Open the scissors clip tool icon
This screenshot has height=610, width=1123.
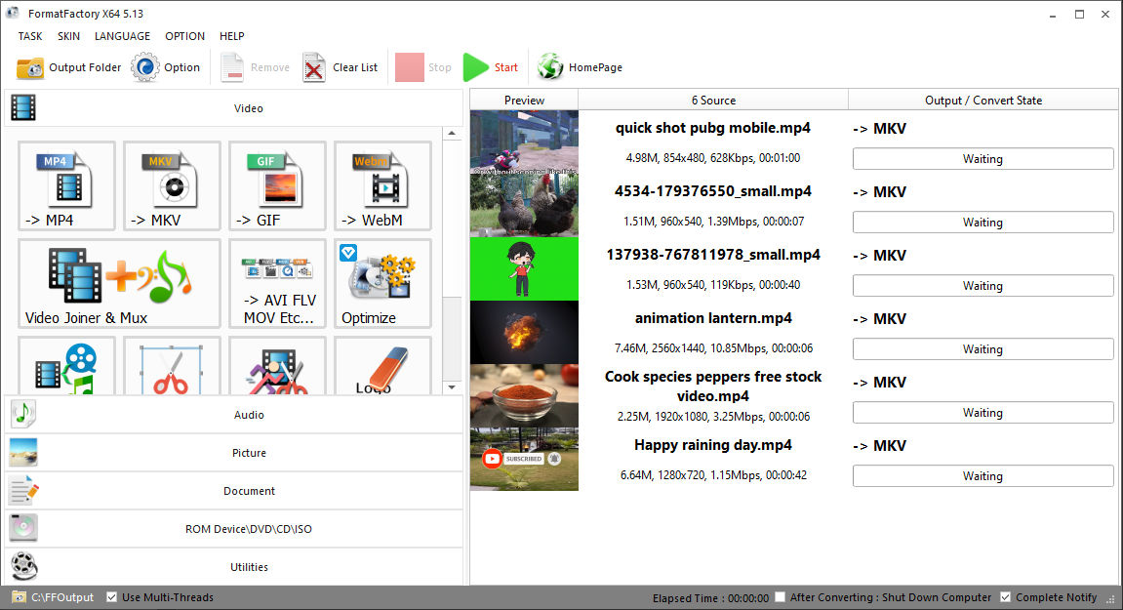(x=172, y=366)
